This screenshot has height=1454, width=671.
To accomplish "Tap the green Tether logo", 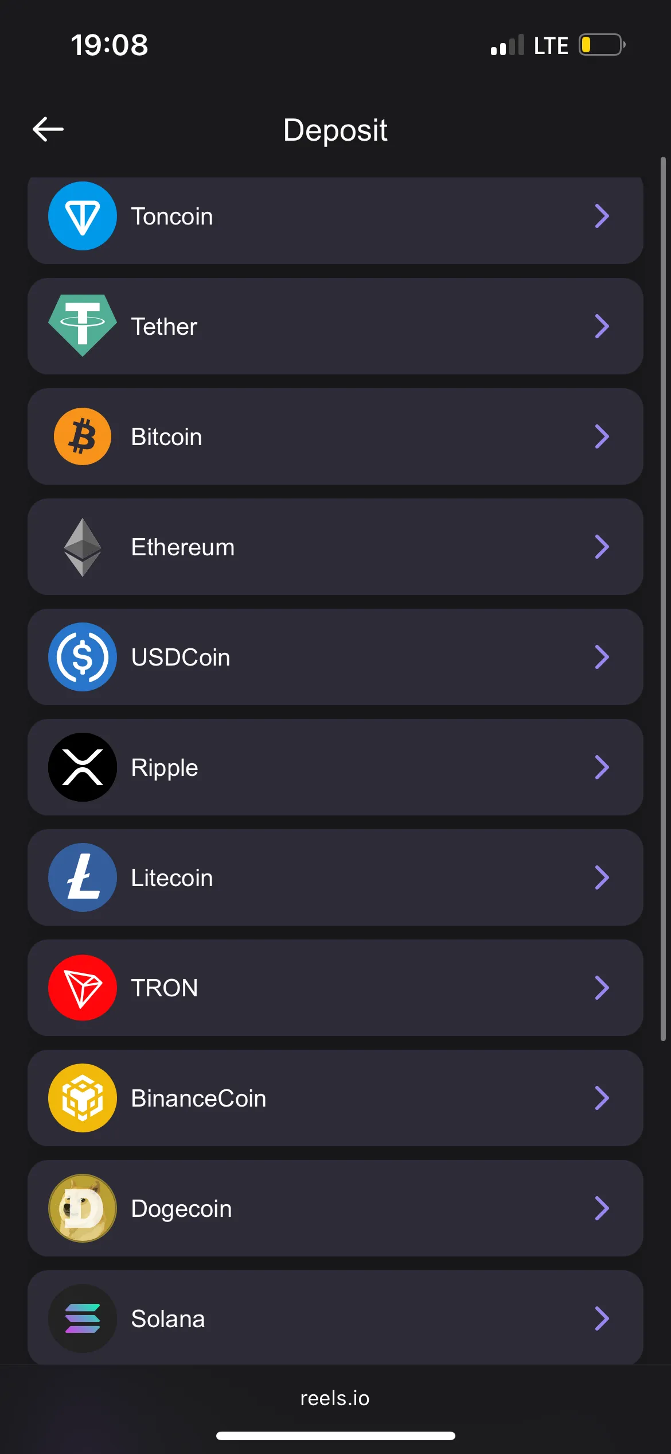I will click(x=83, y=325).
